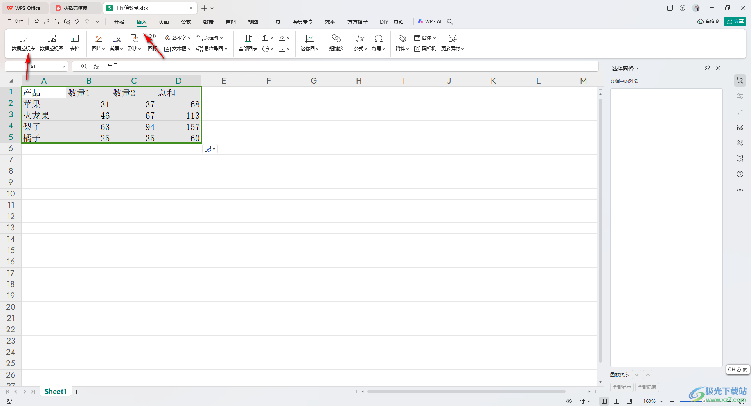
Task: Switch to the 找稻壳模板 tab
Action: pyautogui.click(x=75, y=8)
